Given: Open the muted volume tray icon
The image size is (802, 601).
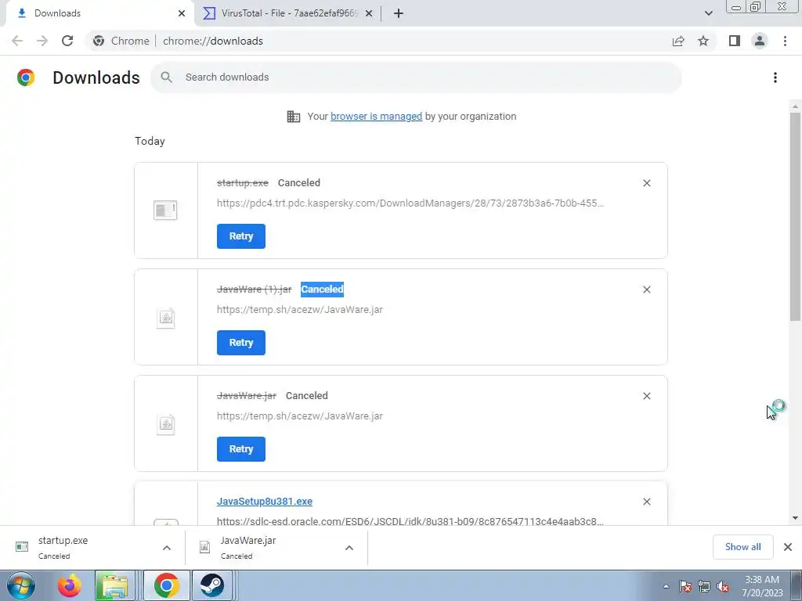Looking at the screenshot, I should pos(723,587).
